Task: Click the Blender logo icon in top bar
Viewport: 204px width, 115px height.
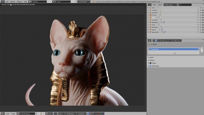Action: click(93, 2)
